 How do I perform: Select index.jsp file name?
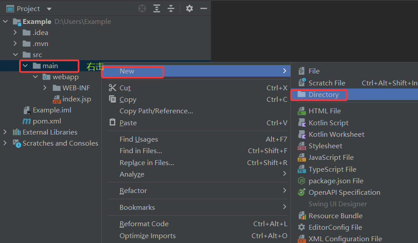(77, 99)
